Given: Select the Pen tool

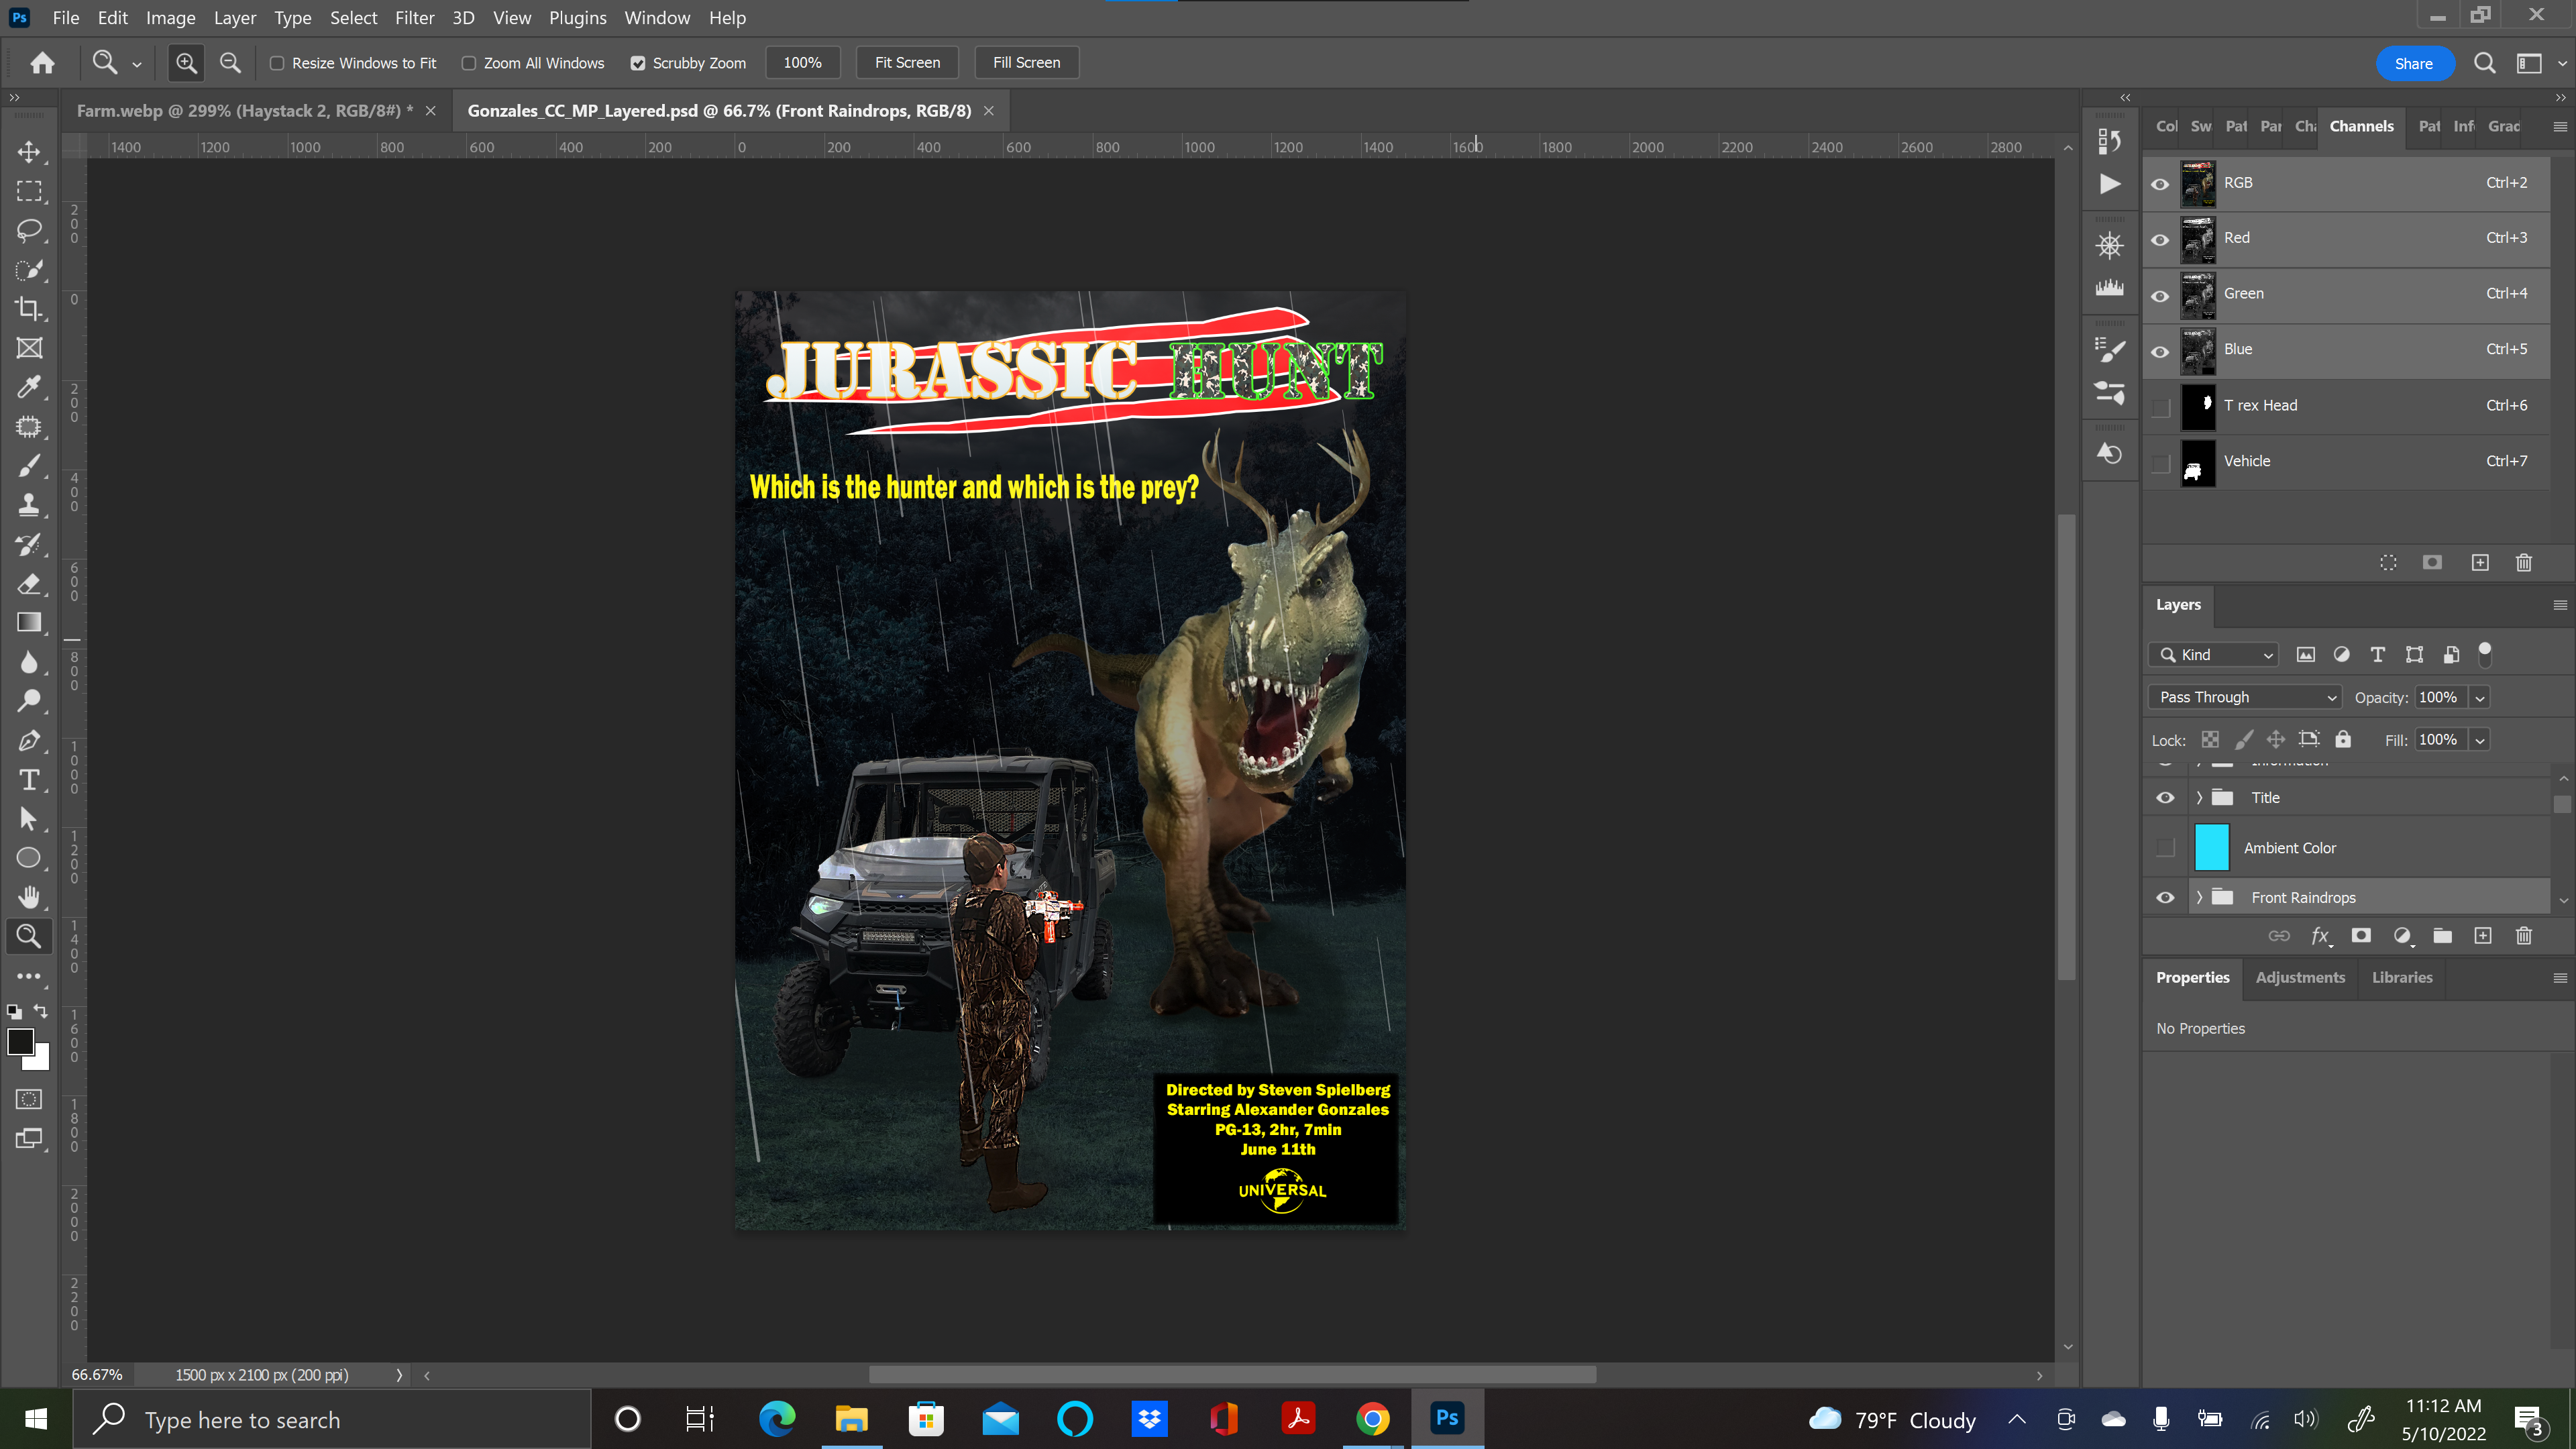Looking at the screenshot, I should pyautogui.click(x=29, y=741).
